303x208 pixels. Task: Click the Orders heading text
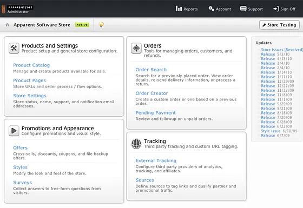point(153,46)
